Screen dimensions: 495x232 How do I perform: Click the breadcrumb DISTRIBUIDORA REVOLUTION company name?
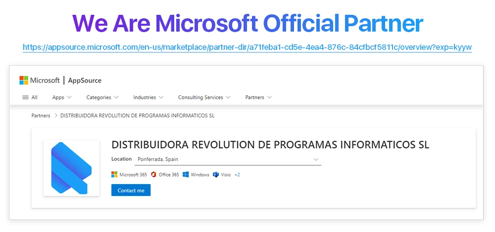137,116
